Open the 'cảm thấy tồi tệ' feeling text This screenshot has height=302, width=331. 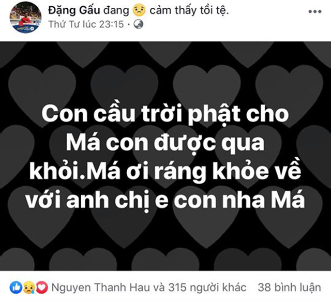[189, 10]
